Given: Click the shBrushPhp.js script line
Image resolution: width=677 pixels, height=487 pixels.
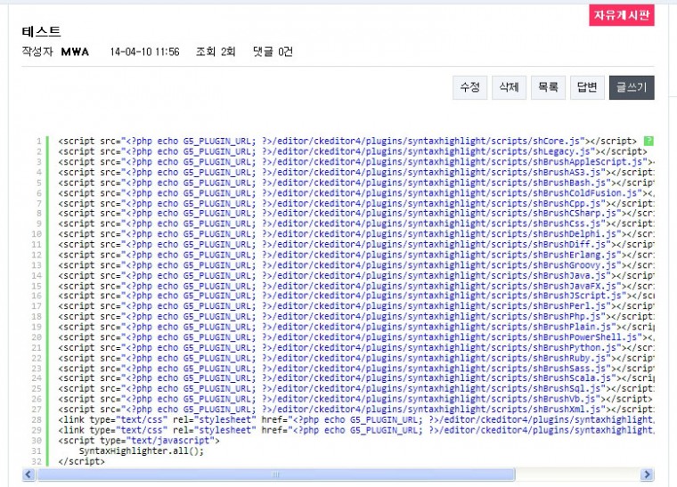Looking at the screenshot, I should (347, 316).
